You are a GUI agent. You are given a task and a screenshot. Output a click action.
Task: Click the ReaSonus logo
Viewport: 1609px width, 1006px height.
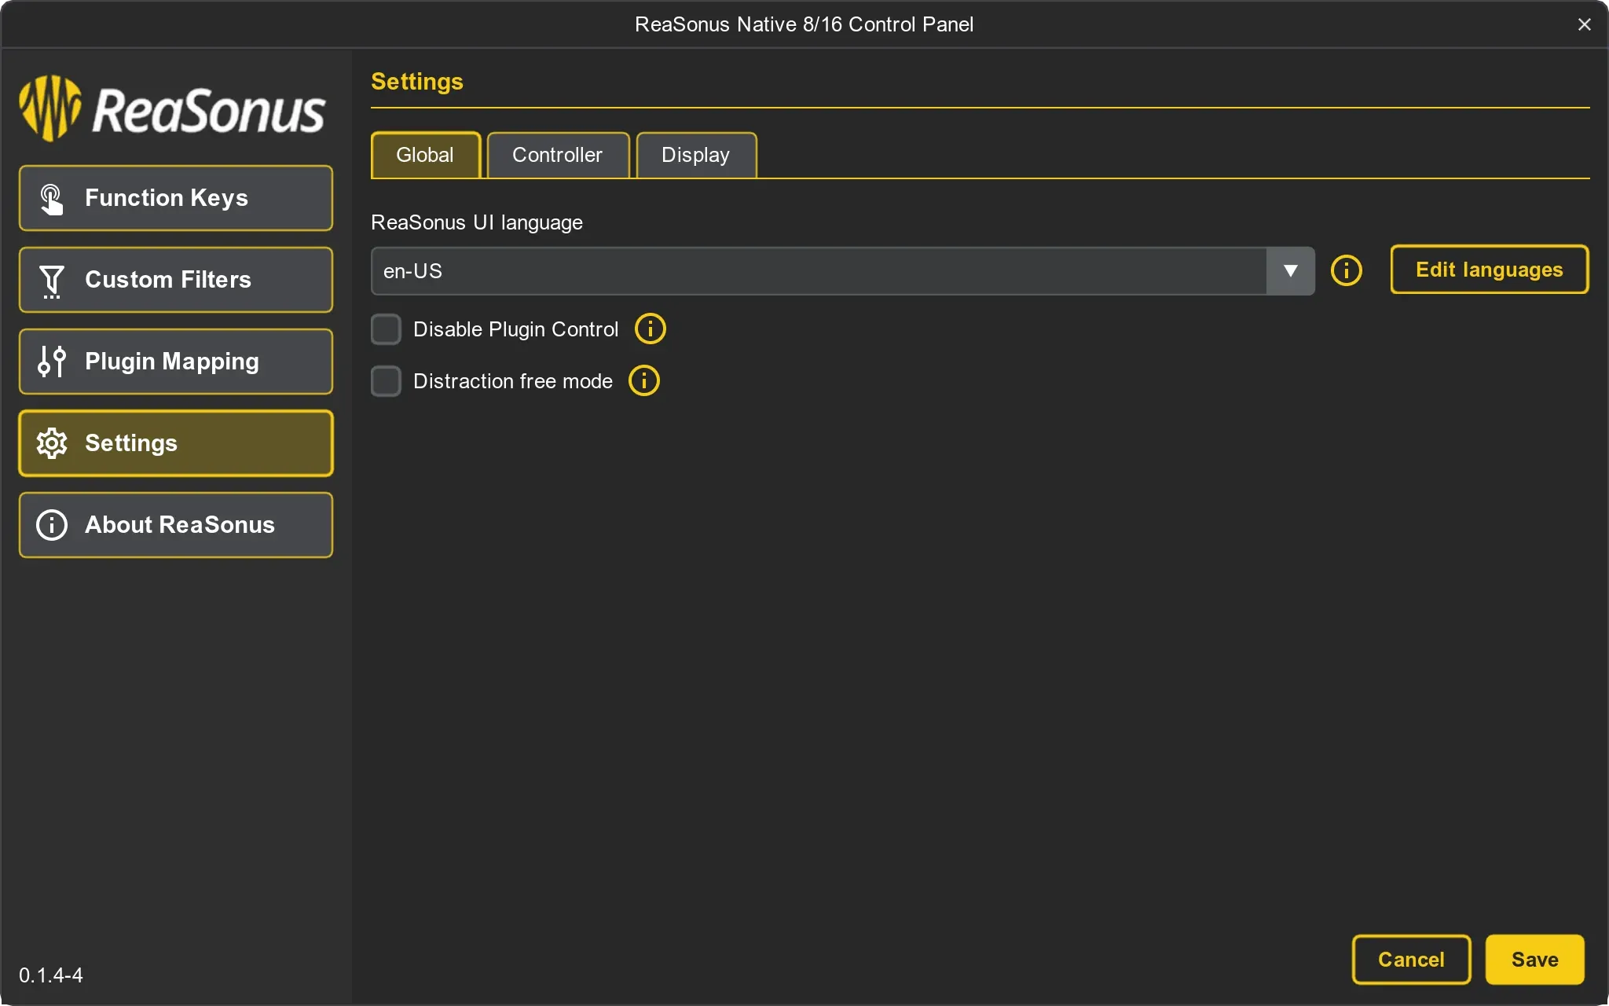pos(172,109)
